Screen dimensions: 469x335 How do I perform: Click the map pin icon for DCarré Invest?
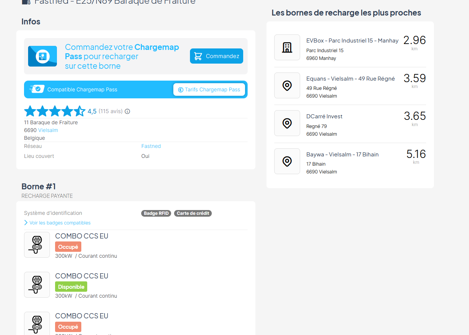point(287,123)
